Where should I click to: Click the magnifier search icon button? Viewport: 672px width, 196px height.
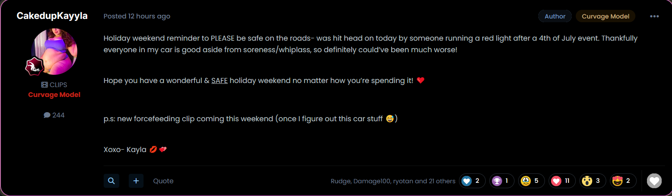tap(111, 181)
